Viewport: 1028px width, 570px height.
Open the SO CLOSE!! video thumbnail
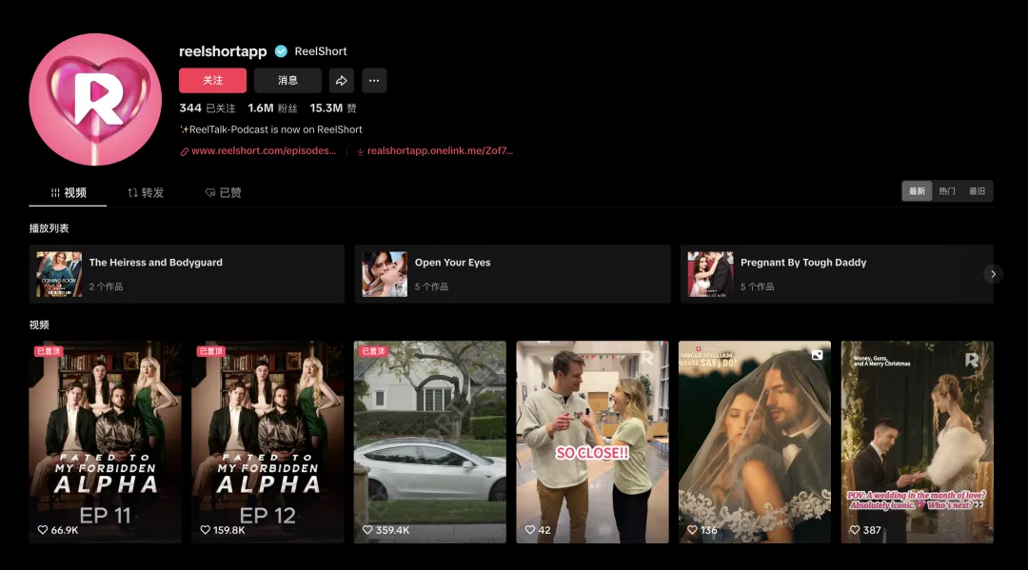(592, 442)
